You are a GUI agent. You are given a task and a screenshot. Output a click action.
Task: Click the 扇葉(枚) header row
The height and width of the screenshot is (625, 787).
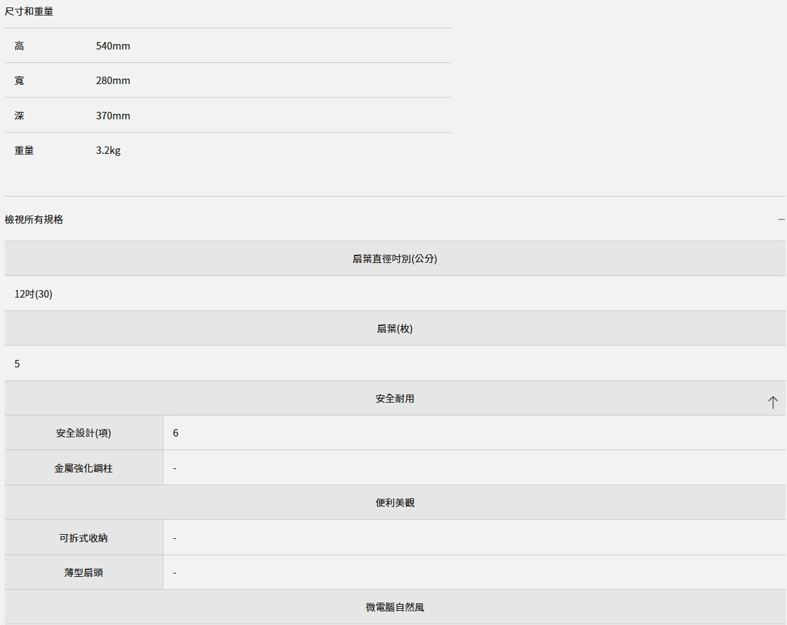click(395, 329)
